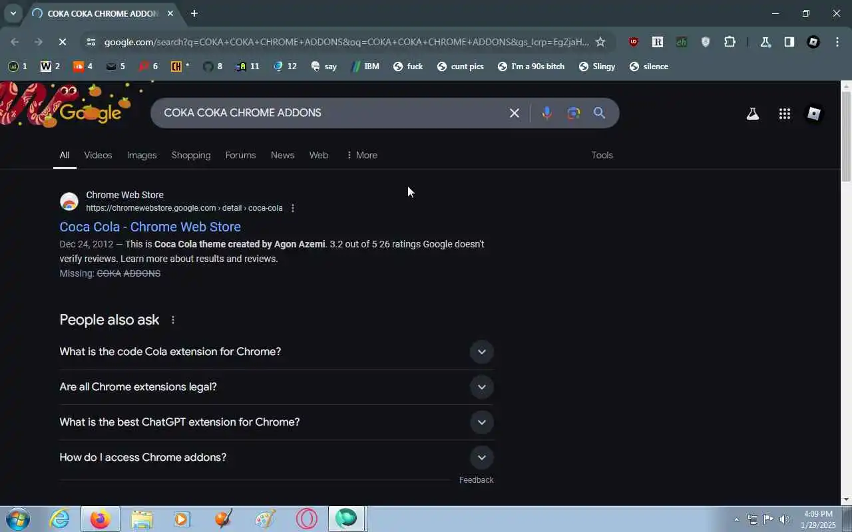Open People also ask options dots
Screen dimensions: 852x532
coord(172,320)
